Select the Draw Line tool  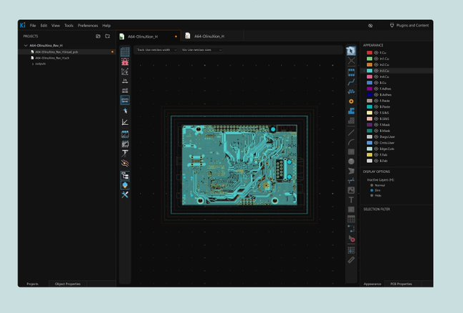351,132
